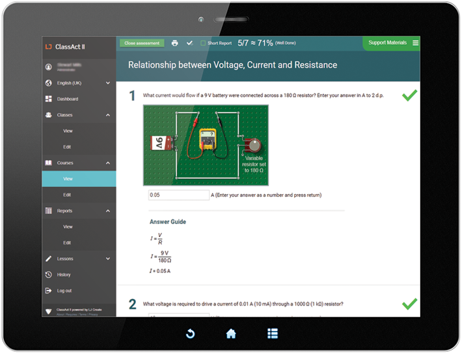Tap the tablet home button
The image size is (462, 353).
tap(231, 333)
